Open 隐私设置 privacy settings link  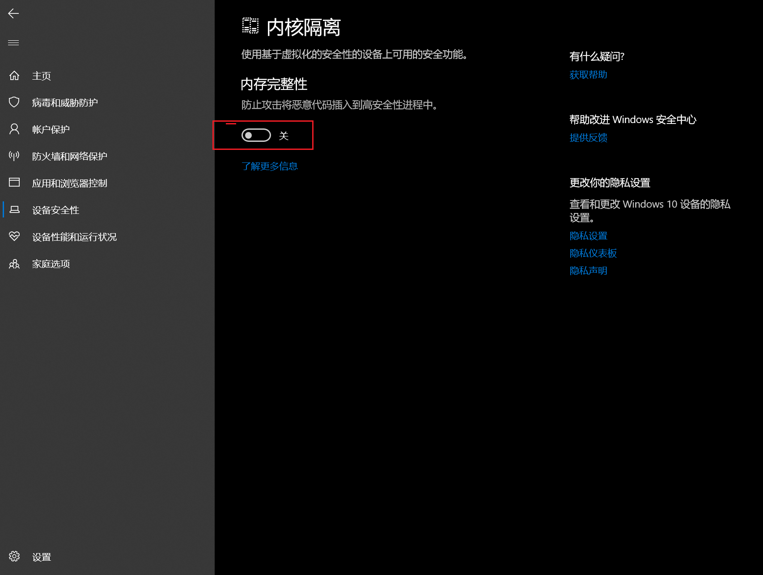(x=588, y=235)
